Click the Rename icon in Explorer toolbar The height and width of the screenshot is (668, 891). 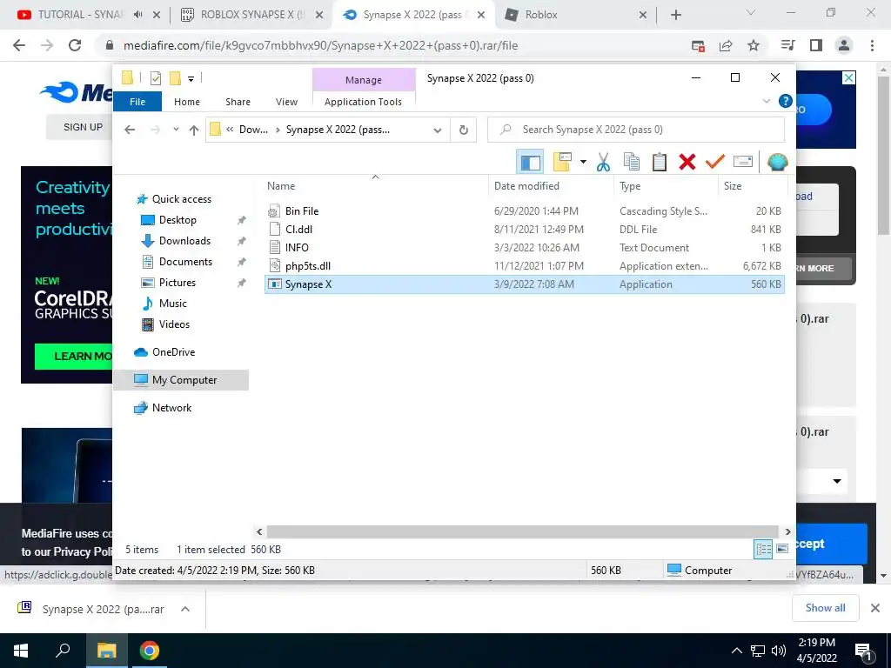[x=743, y=163]
